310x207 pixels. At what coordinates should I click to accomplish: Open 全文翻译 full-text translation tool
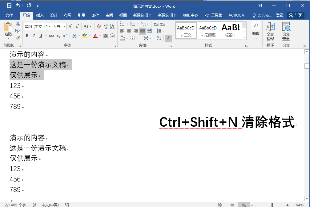point(270,31)
